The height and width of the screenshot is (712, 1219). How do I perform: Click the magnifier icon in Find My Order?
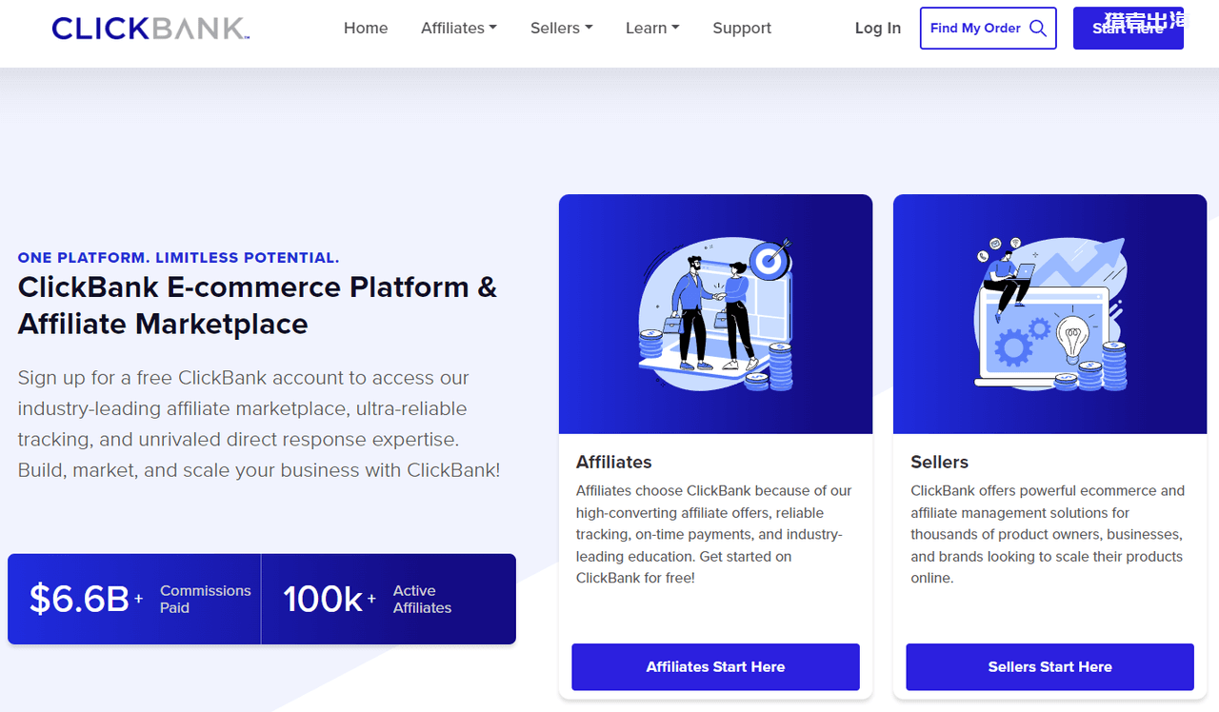(1038, 29)
